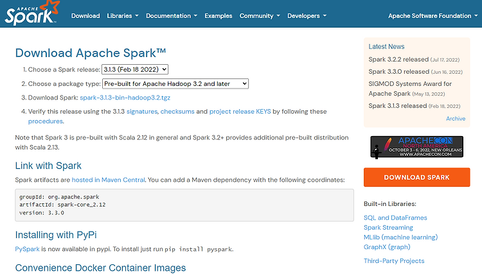Expand the Community menu
Screen dimensions: 482x274
tap(260, 16)
